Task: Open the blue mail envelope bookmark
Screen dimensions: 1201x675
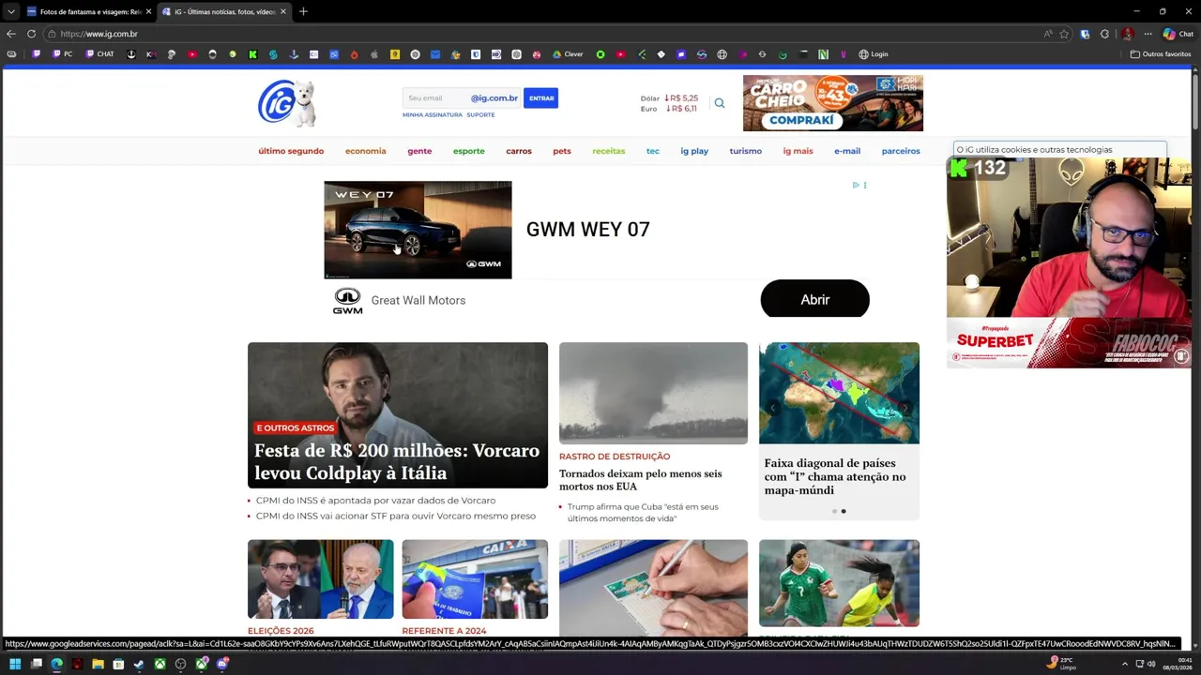Action: click(435, 54)
